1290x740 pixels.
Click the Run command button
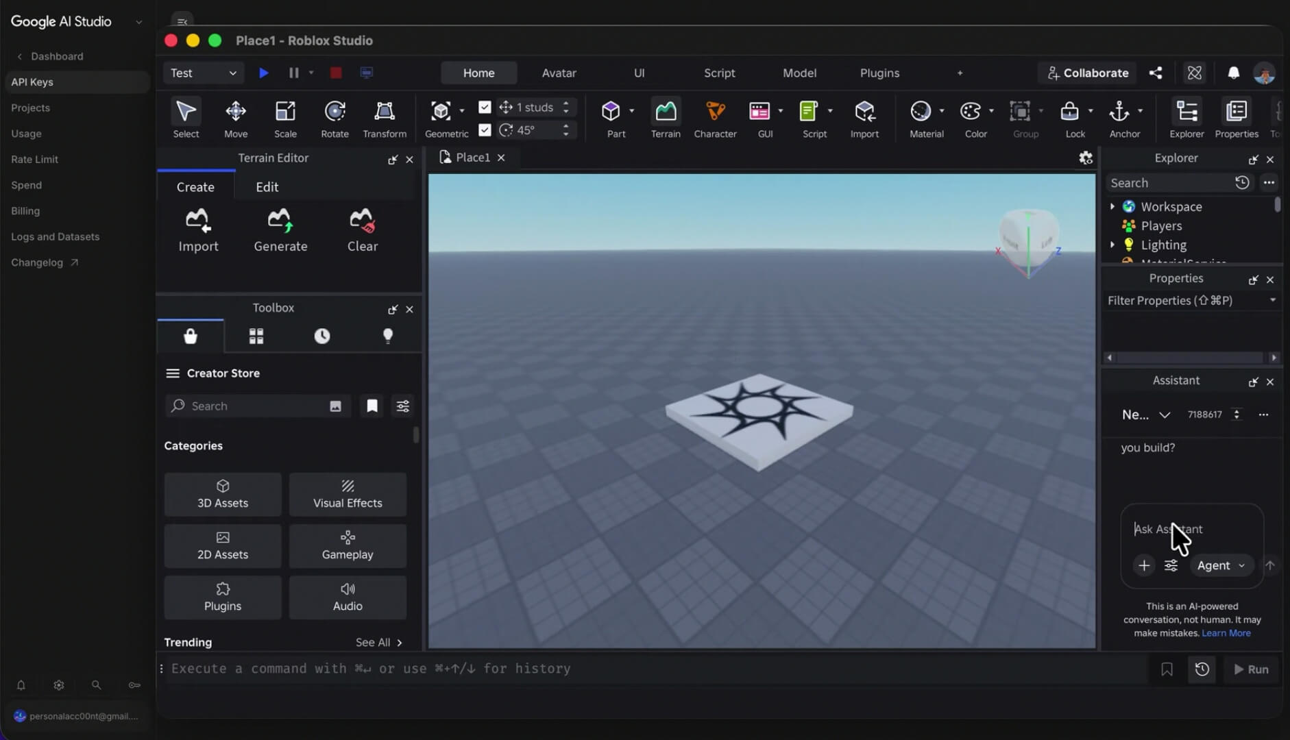(x=1251, y=669)
